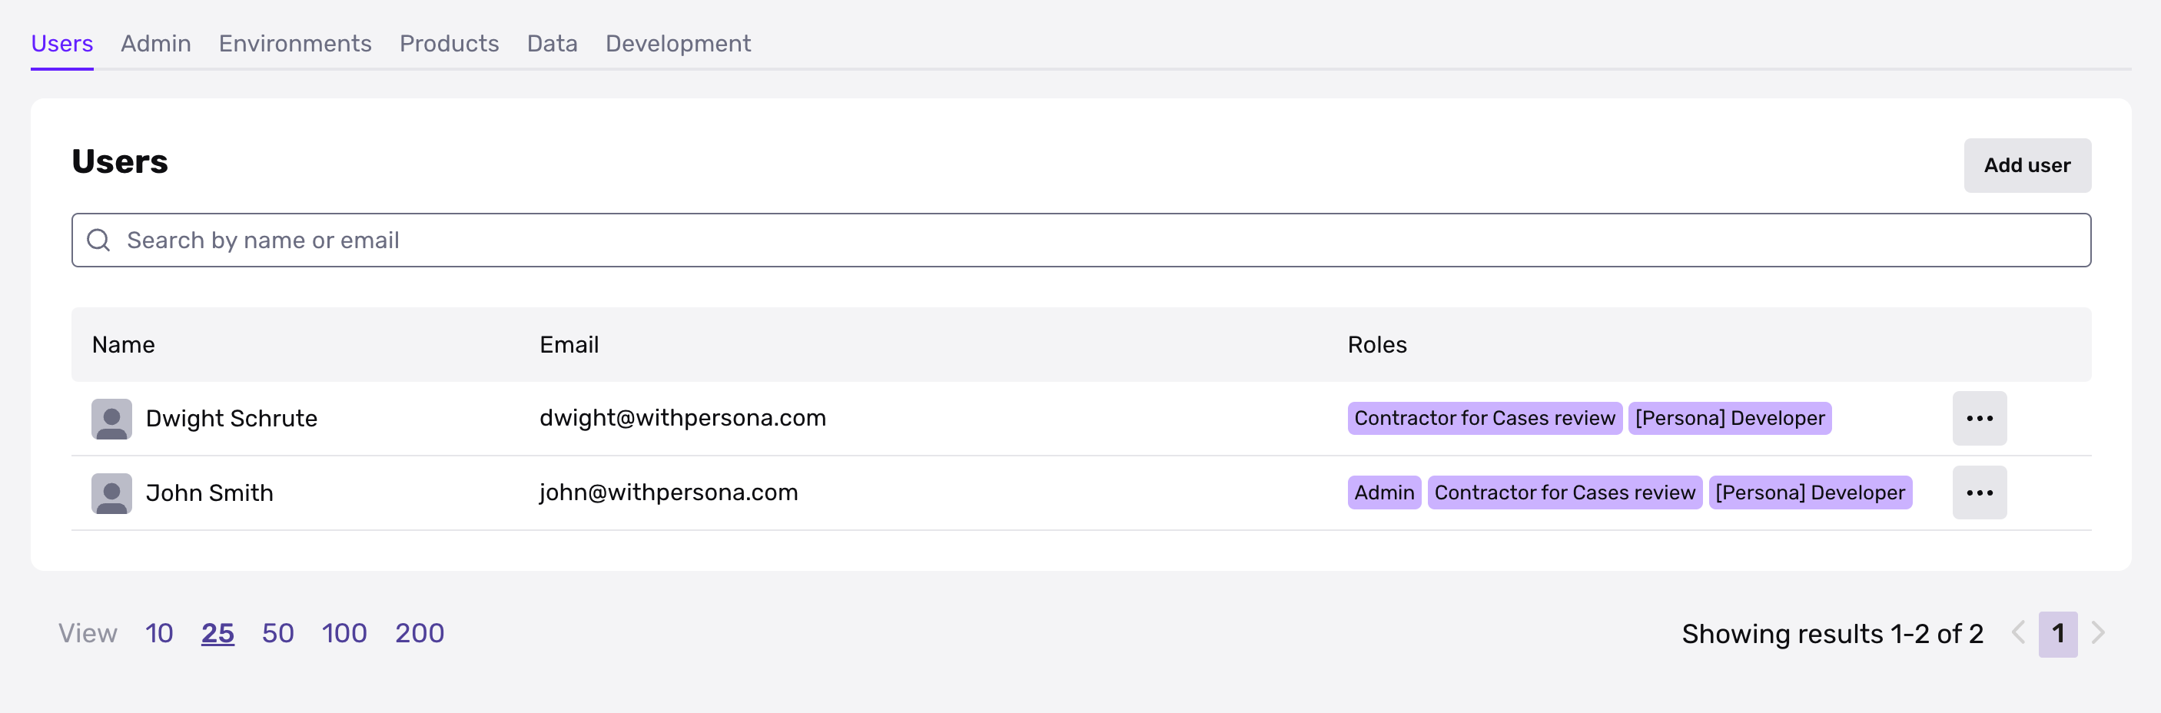2161x713 pixels.
Task: Select the Data tab
Action: [552, 44]
